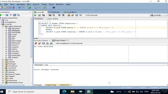Screen dimensions: 168x94
Task: Clear the worksheet with the eraser icon
Action: pos(73,15)
